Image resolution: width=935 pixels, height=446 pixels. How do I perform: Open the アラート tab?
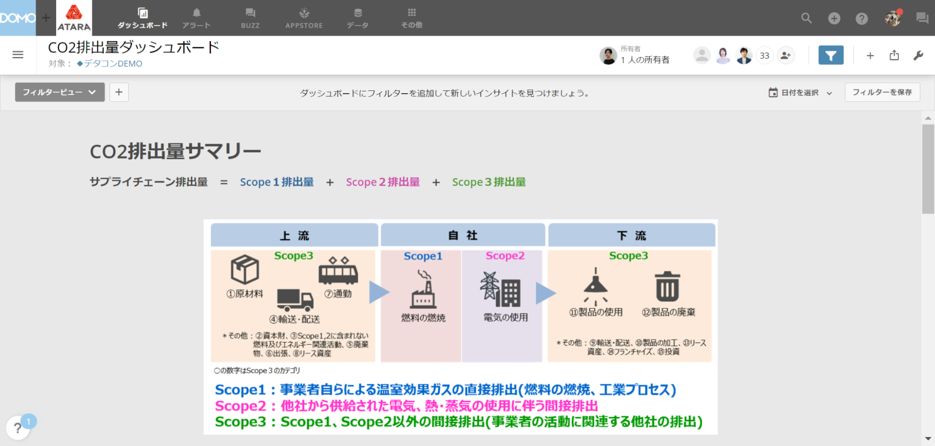196,18
